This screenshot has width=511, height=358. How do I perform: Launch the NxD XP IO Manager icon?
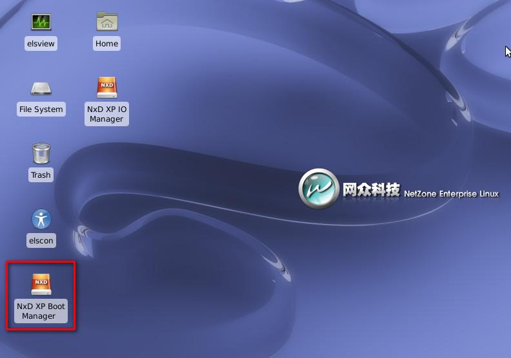click(107, 87)
